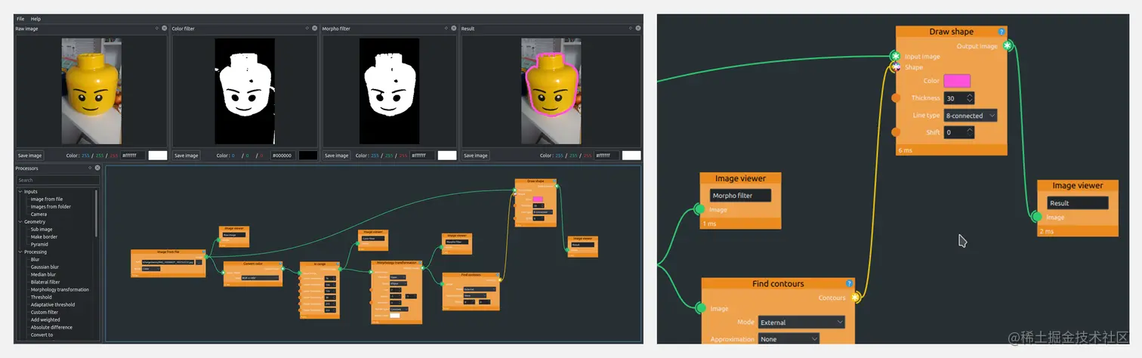Select Sub image in Processors tree
The height and width of the screenshot is (358, 1142).
pyautogui.click(x=42, y=229)
